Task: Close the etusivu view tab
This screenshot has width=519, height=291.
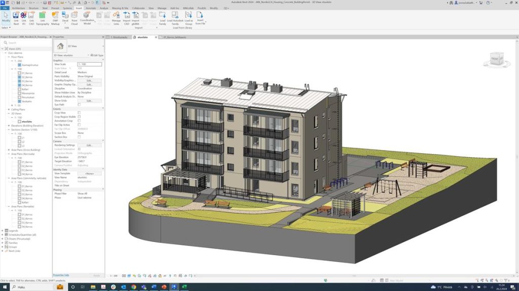Action: pyautogui.click(x=156, y=37)
